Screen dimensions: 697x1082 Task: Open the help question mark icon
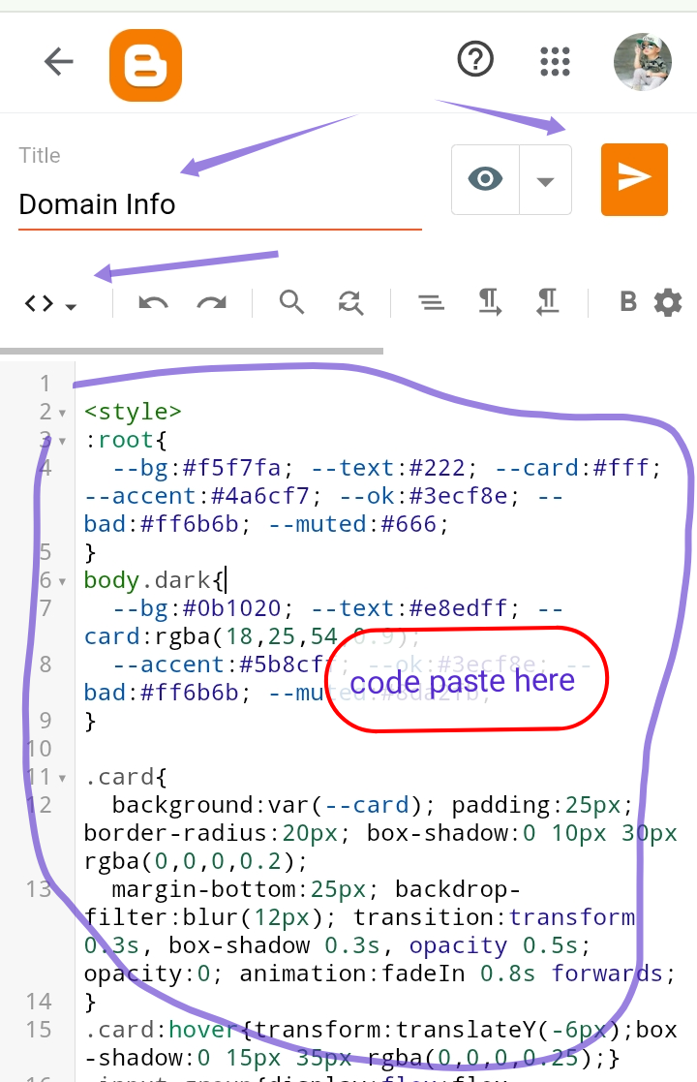tap(475, 59)
